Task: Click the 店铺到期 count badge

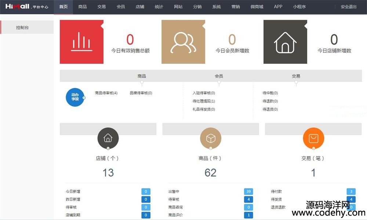Action: pos(146,215)
